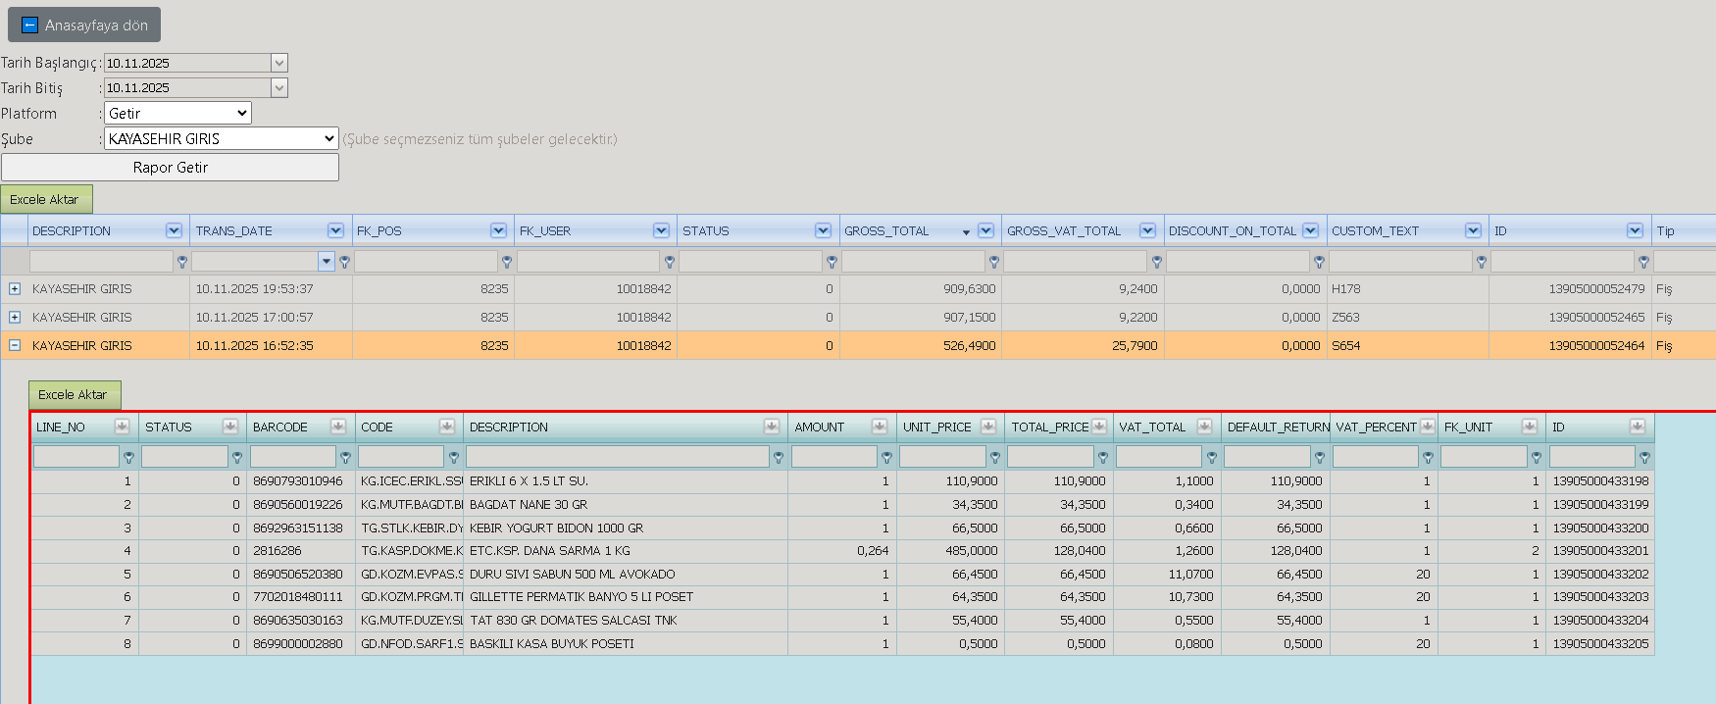Click filter icon under LINE_NO detail column
Screen dimensions: 1716x704
point(128,457)
